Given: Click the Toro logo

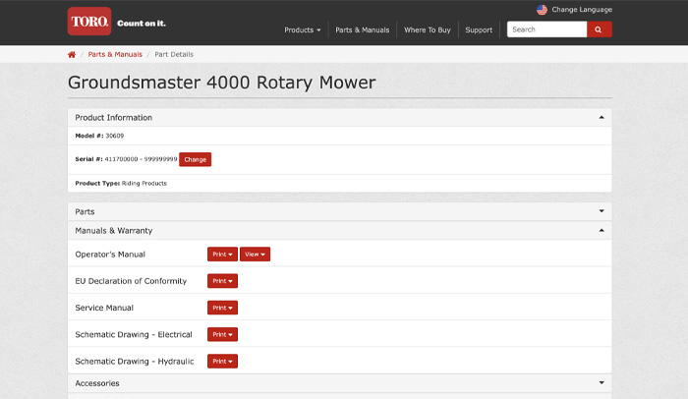Looking at the screenshot, I should coord(89,21).
